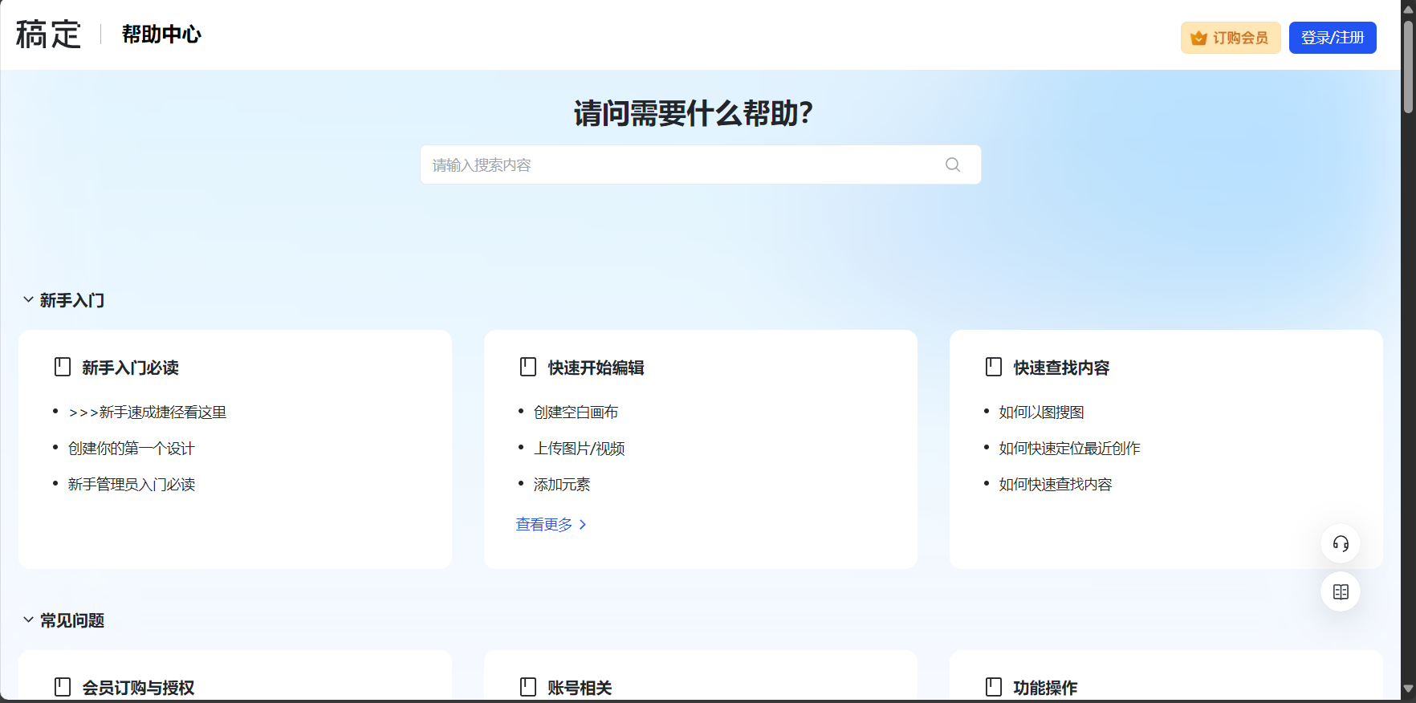Click the headset customer service icon
Viewport: 1416px width, 703px height.
1341,544
